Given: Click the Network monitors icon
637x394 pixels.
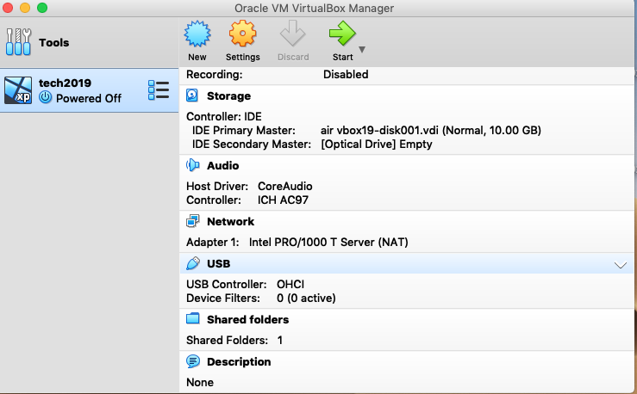Looking at the screenshot, I should coord(192,221).
